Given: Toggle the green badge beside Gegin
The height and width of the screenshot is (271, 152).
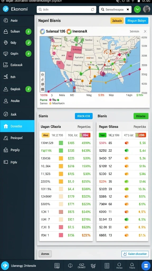Looking at the screenshot, I should click(28, 54).
